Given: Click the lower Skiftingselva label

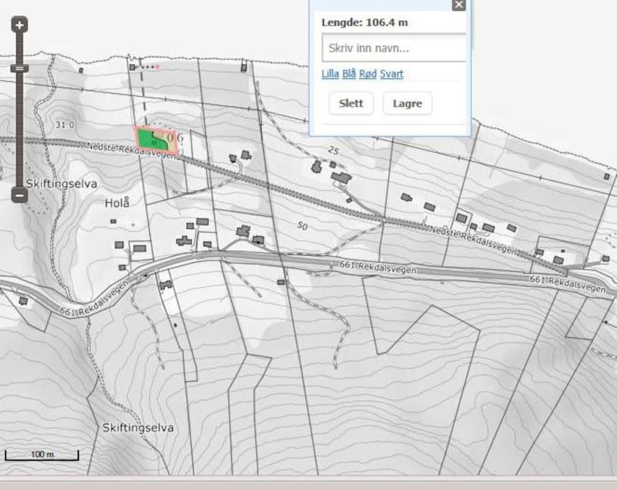Looking at the screenshot, I should coord(138,428).
